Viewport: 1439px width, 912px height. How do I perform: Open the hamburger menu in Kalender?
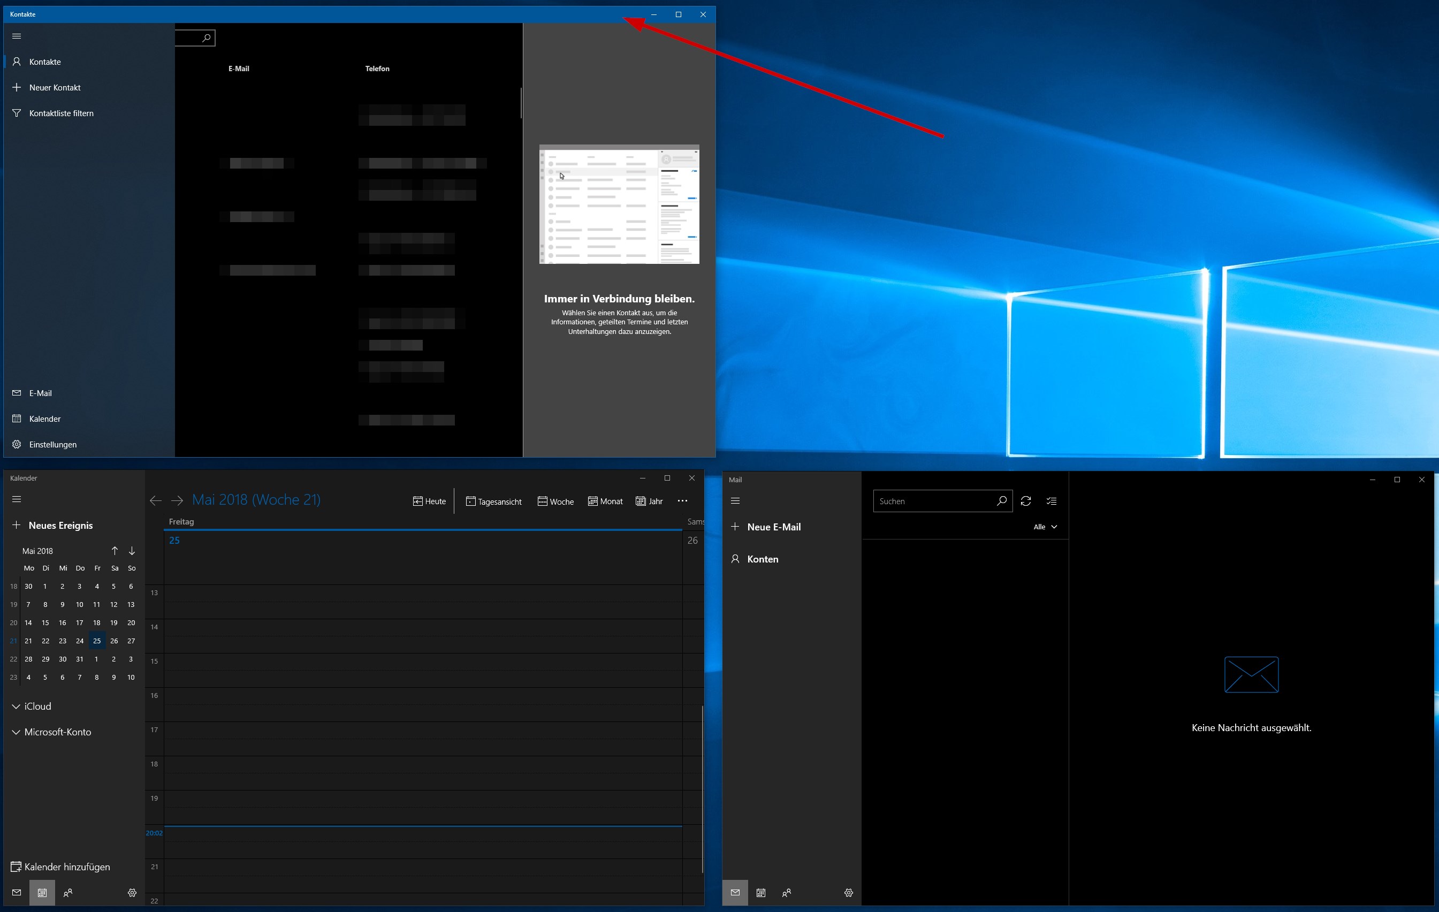pyautogui.click(x=17, y=499)
